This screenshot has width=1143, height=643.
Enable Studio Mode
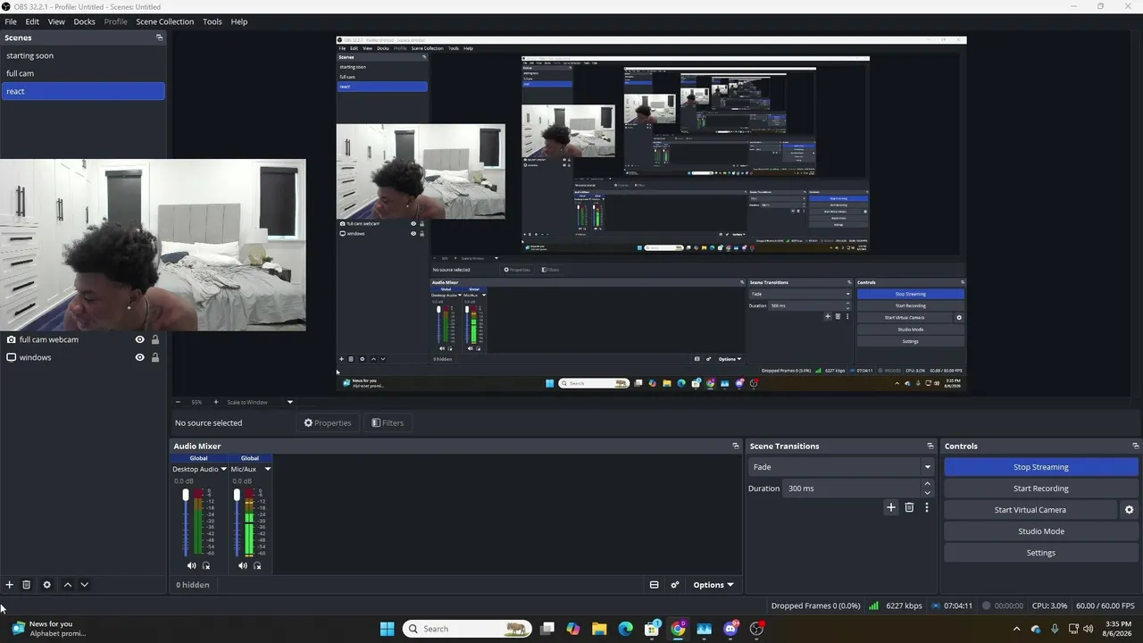1040,531
